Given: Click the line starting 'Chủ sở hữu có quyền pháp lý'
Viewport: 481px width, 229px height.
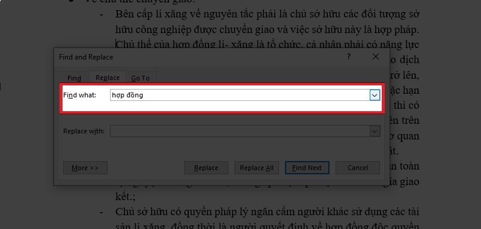Looking at the screenshot, I should [267, 212].
